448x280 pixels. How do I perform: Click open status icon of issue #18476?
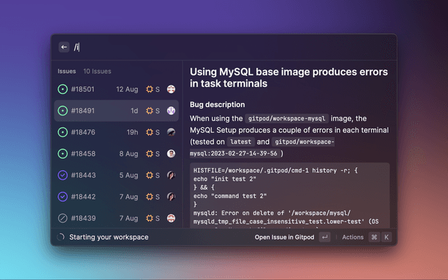(63, 132)
